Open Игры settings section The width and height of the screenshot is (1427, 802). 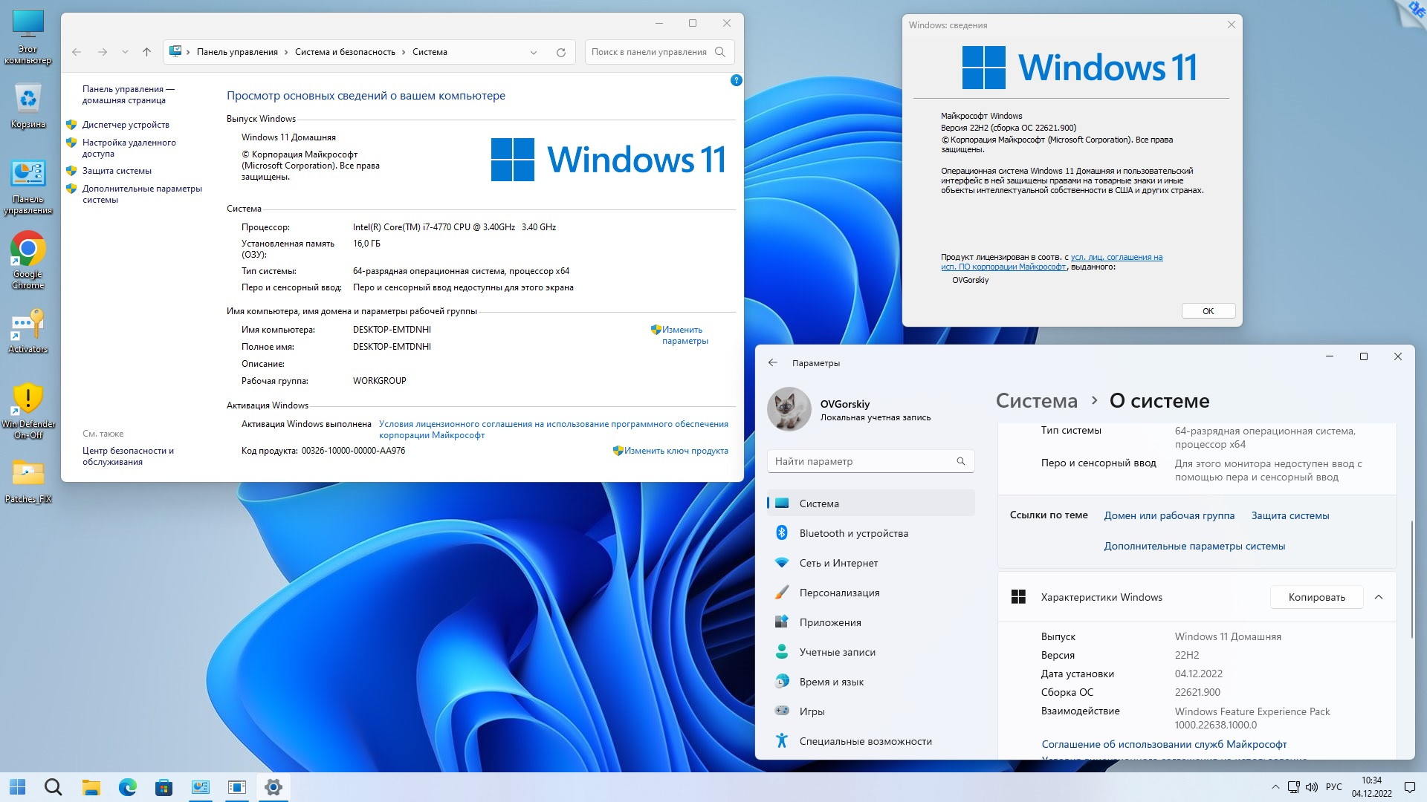coord(870,711)
